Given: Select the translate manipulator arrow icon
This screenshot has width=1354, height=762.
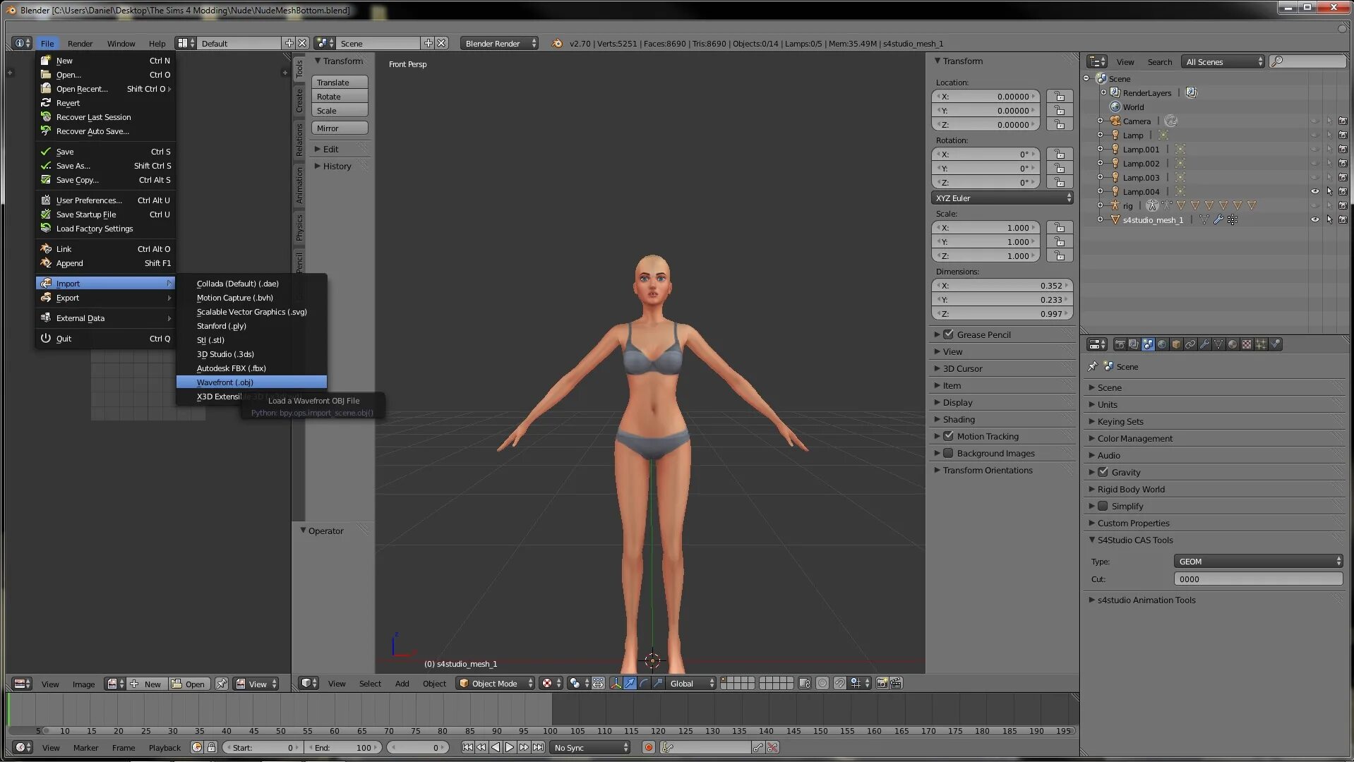Looking at the screenshot, I should point(630,683).
